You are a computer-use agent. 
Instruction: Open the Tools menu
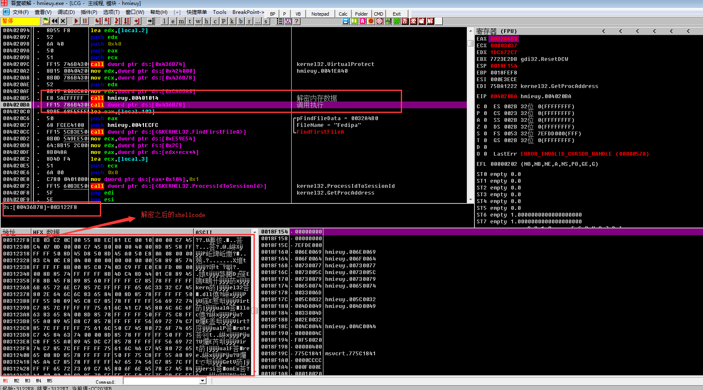(x=219, y=12)
